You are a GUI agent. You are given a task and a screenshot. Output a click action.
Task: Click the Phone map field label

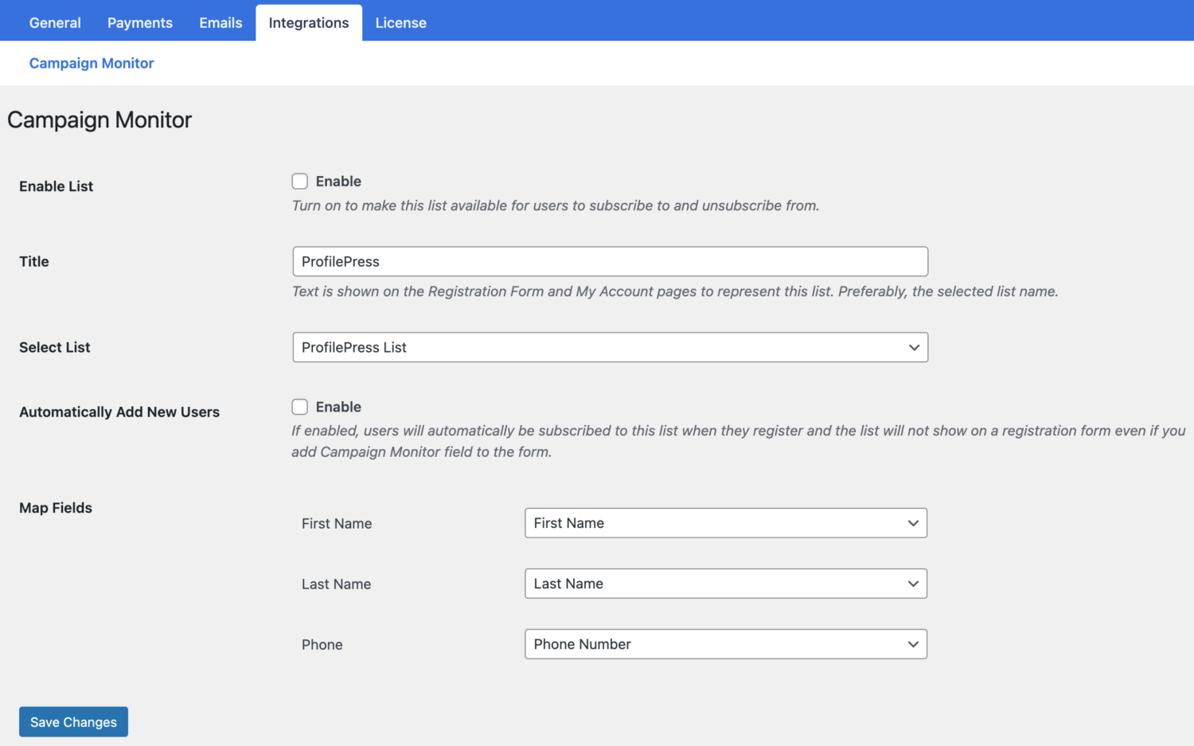pos(322,645)
